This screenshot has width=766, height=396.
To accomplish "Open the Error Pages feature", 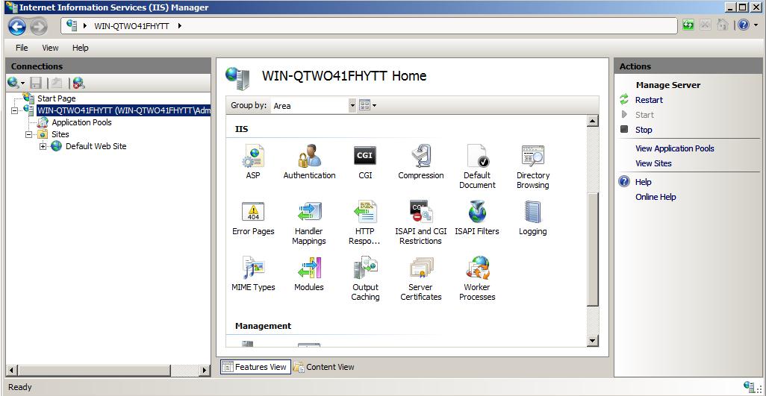I will click(x=253, y=218).
